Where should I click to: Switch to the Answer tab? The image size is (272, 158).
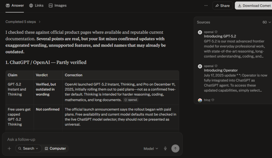pos(15,6)
